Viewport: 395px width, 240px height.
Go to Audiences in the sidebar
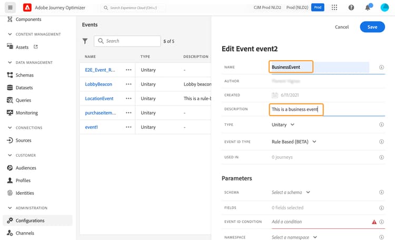(x=26, y=168)
